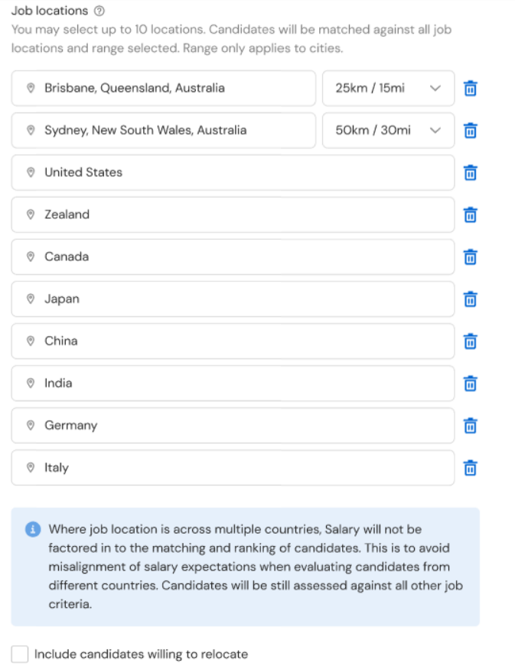
Task: Remove India from job locations
Action: (x=470, y=384)
